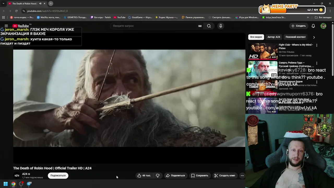This screenshot has width=334, height=188.
Task: Open the video's three-dot more actions
Action: (242, 175)
